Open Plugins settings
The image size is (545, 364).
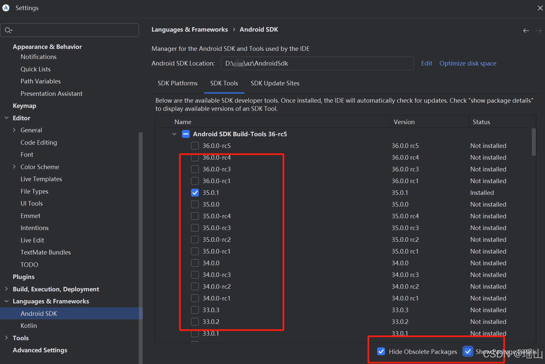24,277
